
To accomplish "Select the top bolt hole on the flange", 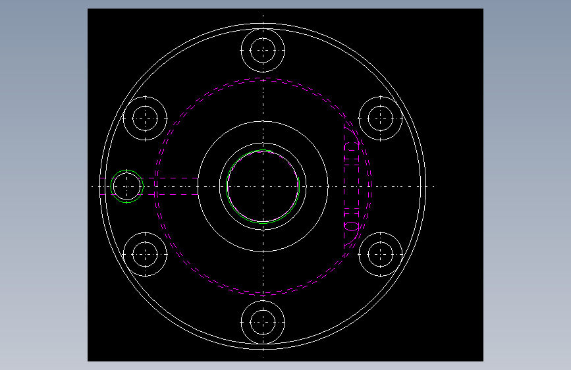I will [x=263, y=51].
